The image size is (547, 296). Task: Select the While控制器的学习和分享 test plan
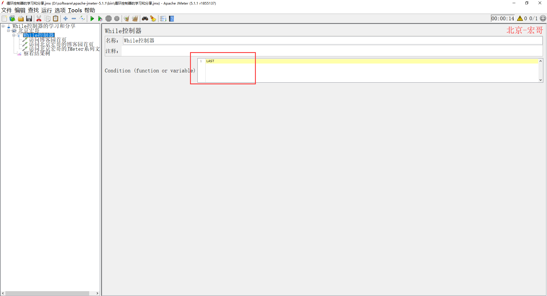[44, 26]
